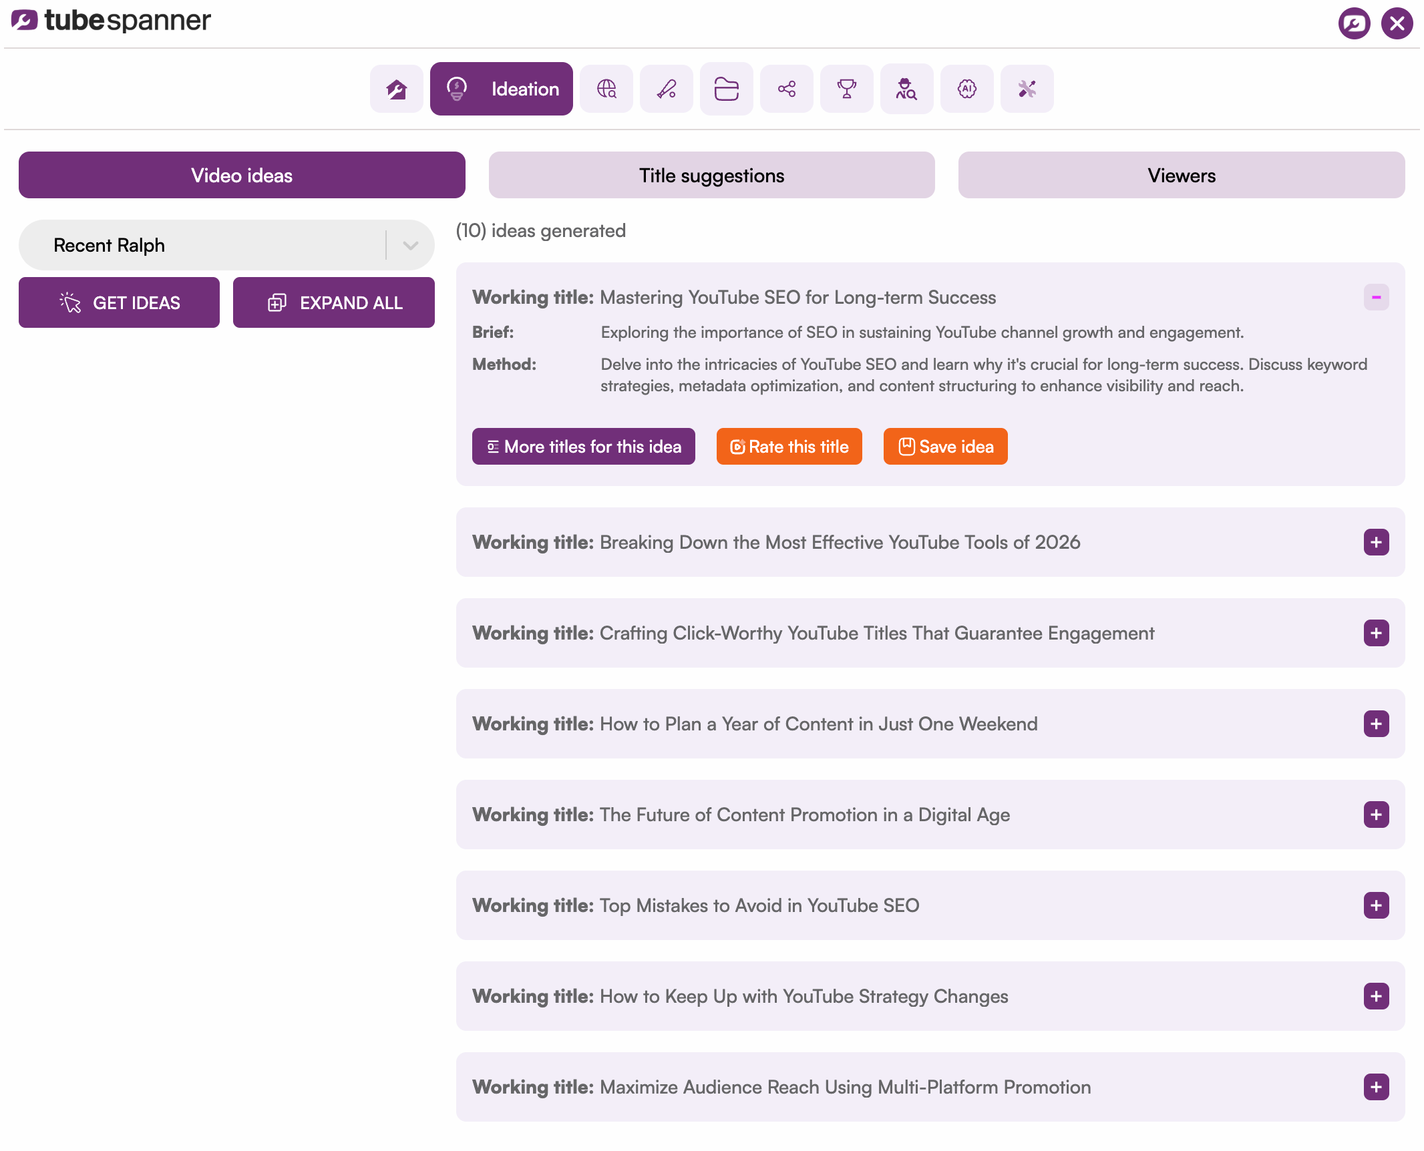Expand the Future of Content Promotion idea
Screen dimensions: 1424x1151
point(1377,815)
